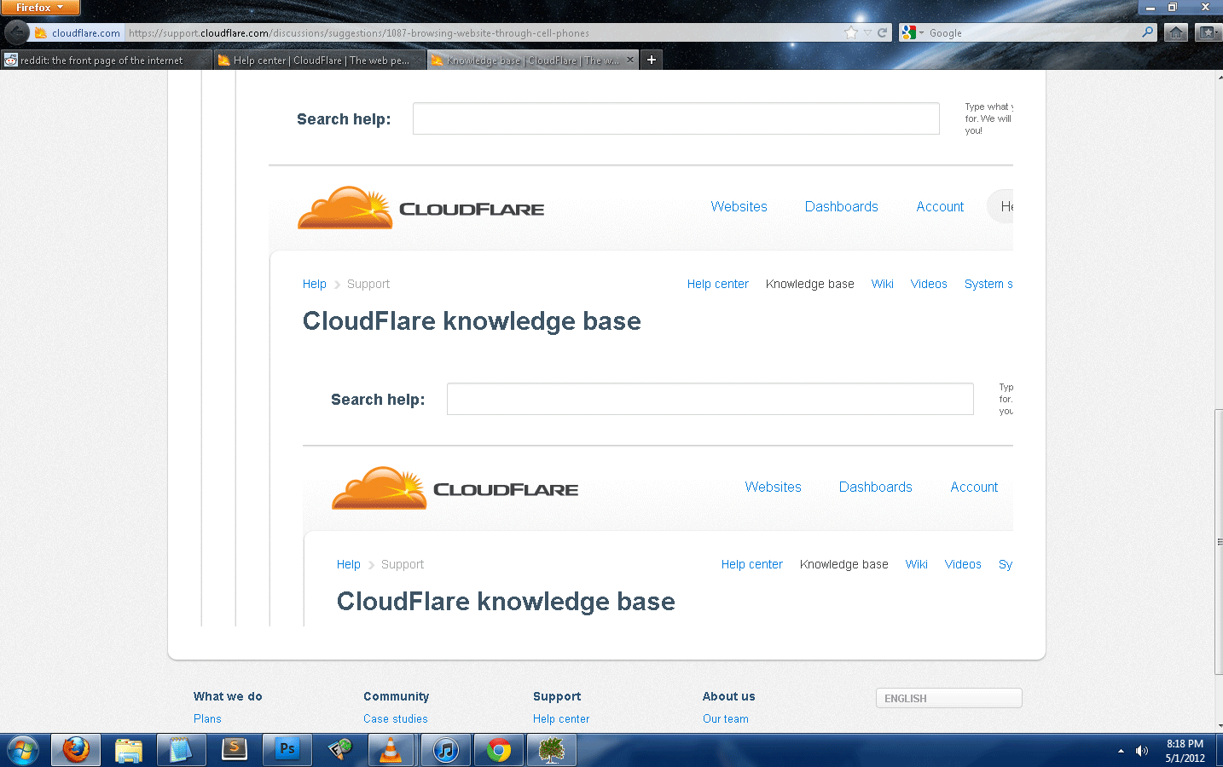The image size is (1223, 767).
Task: Switch to the reddit front page tab
Action: pos(106,60)
